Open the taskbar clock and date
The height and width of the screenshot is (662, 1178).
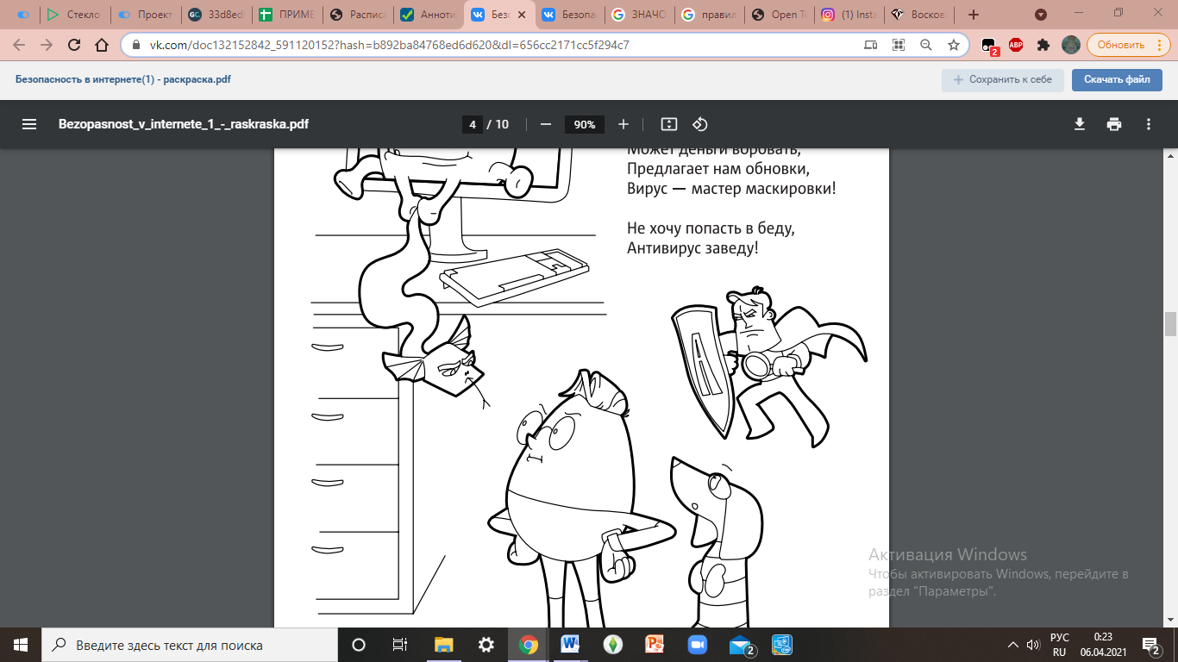click(x=1103, y=645)
